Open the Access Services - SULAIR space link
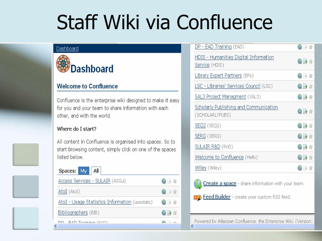The image size is (322, 241). pyautogui.click(x=84, y=181)
